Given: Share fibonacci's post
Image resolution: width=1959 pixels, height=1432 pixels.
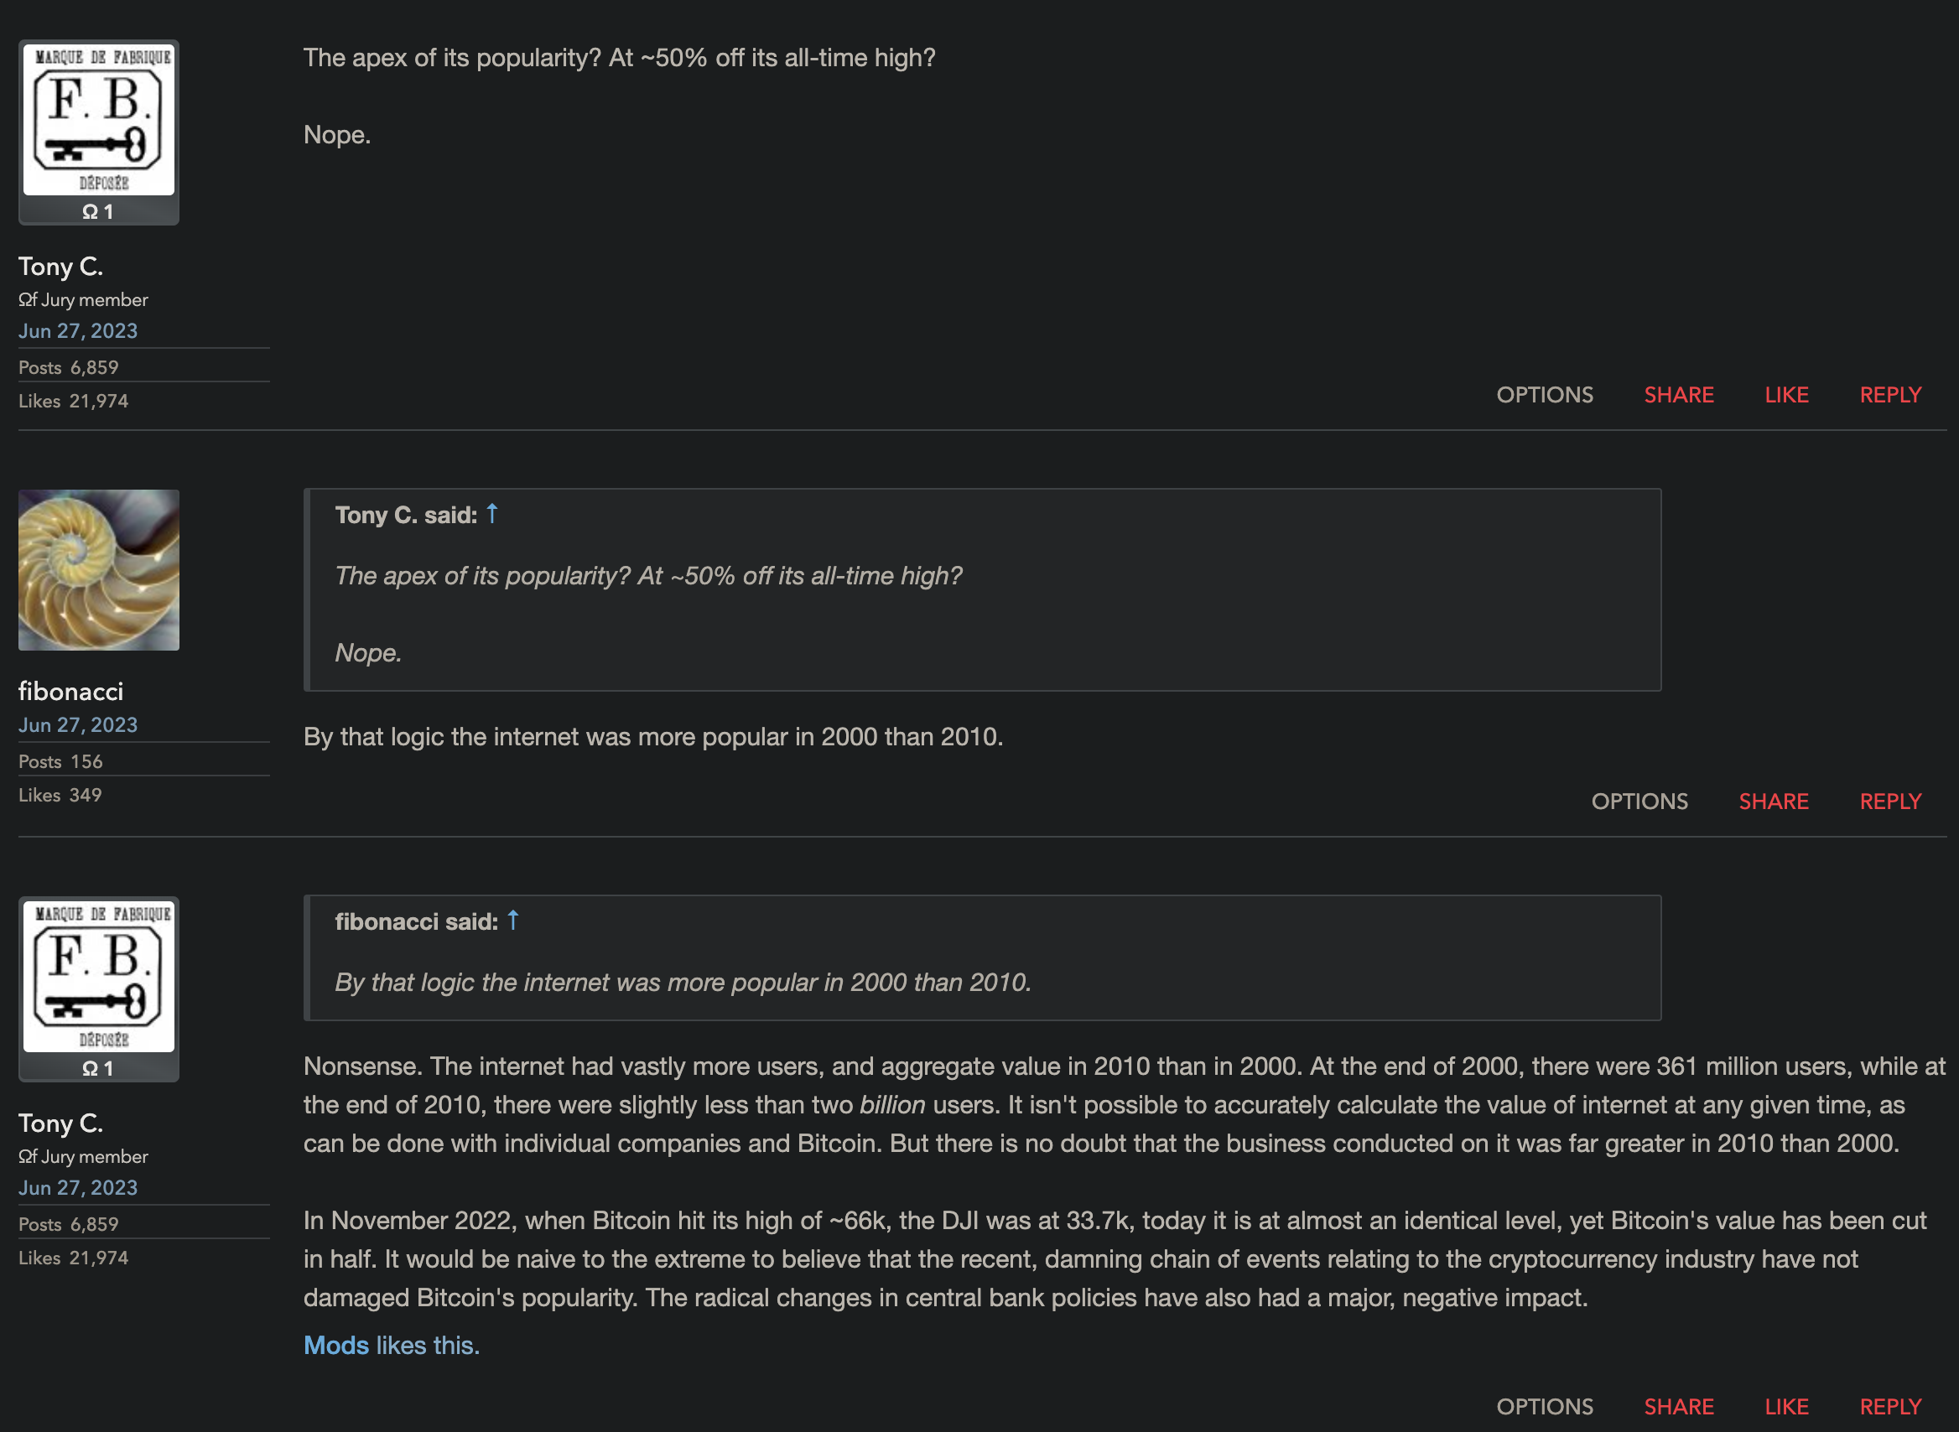Looking at the screenshot, I should pos(1773,802).
